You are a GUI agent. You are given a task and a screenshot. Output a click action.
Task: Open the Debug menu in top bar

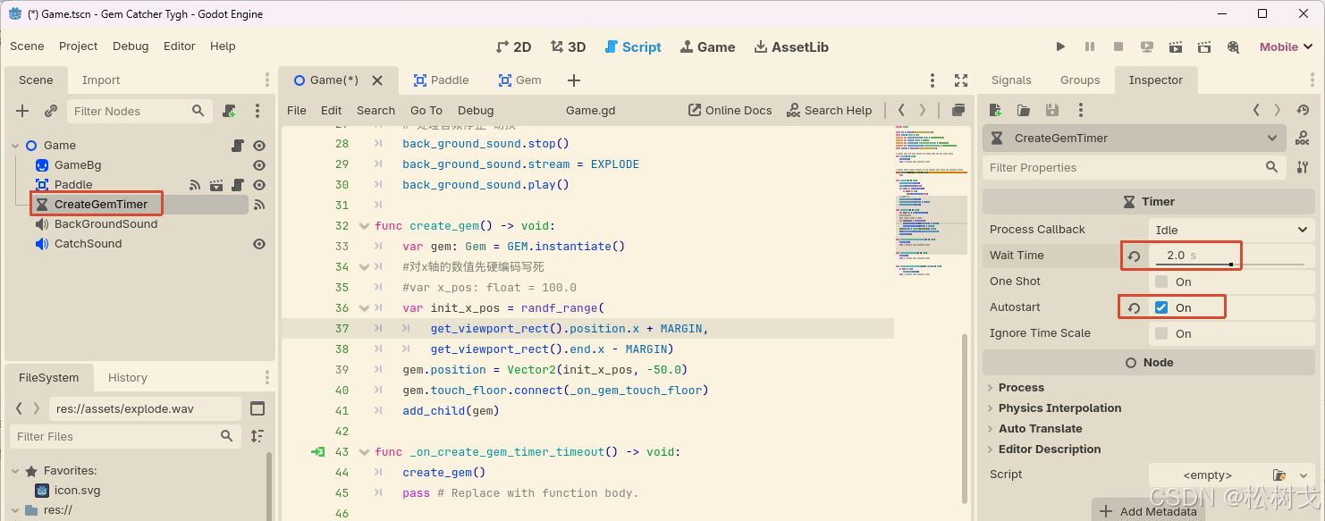(131, 46)
